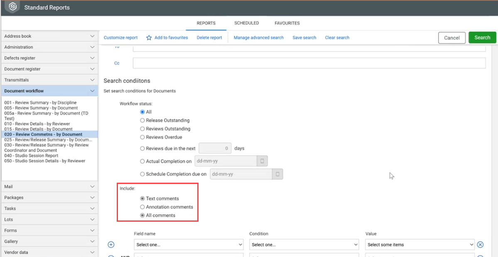Expand the Defects register section
Image resolution: width=498 pixels, height=257 pixels.
[49, 58]
